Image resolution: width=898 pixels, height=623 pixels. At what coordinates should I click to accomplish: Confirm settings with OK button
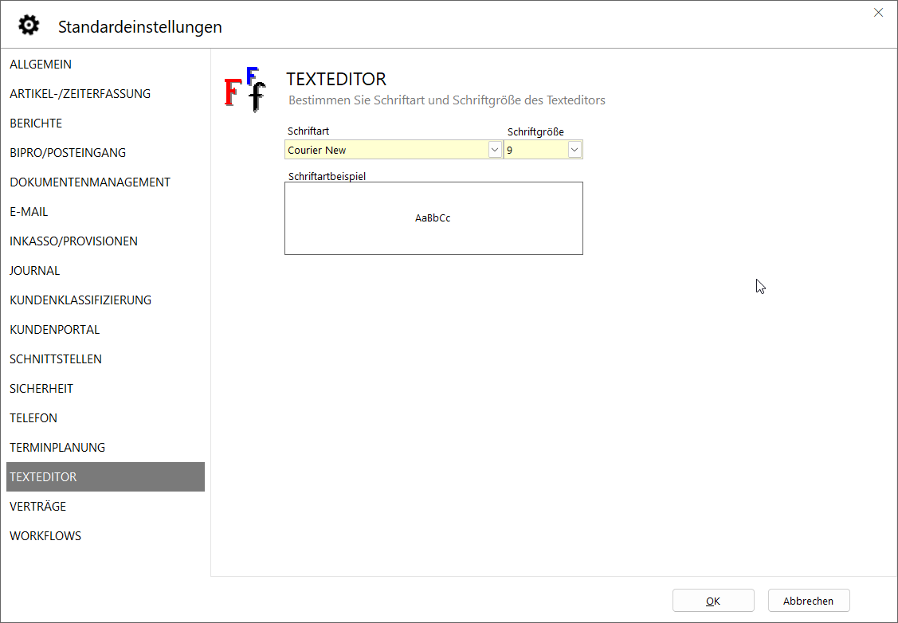pyautogui.click(x=713, y=601)
